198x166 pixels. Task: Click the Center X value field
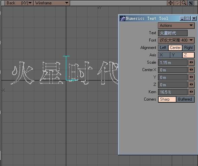pos(172,70)
